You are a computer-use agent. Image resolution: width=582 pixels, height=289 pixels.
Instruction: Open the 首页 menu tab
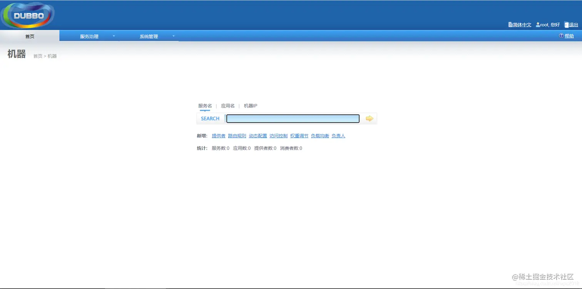click(30, 36)
